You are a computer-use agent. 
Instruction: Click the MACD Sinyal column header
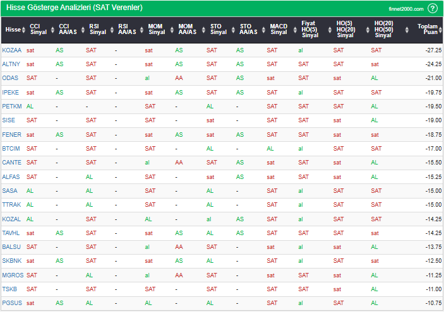[278, 29]
